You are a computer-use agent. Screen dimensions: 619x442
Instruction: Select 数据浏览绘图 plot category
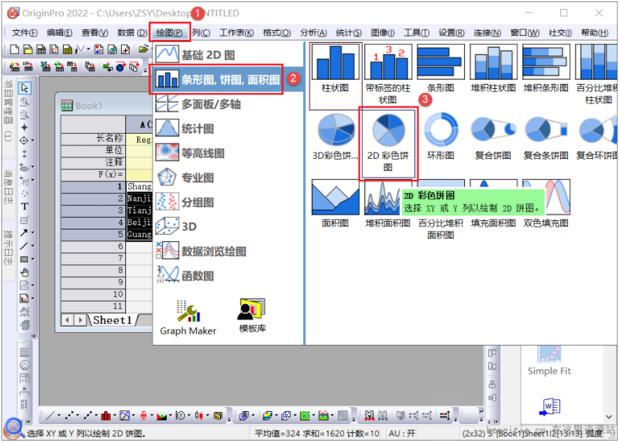pos(200,251)
